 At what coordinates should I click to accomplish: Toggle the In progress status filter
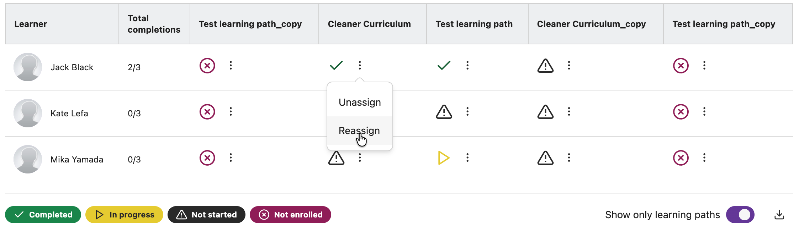124,215
